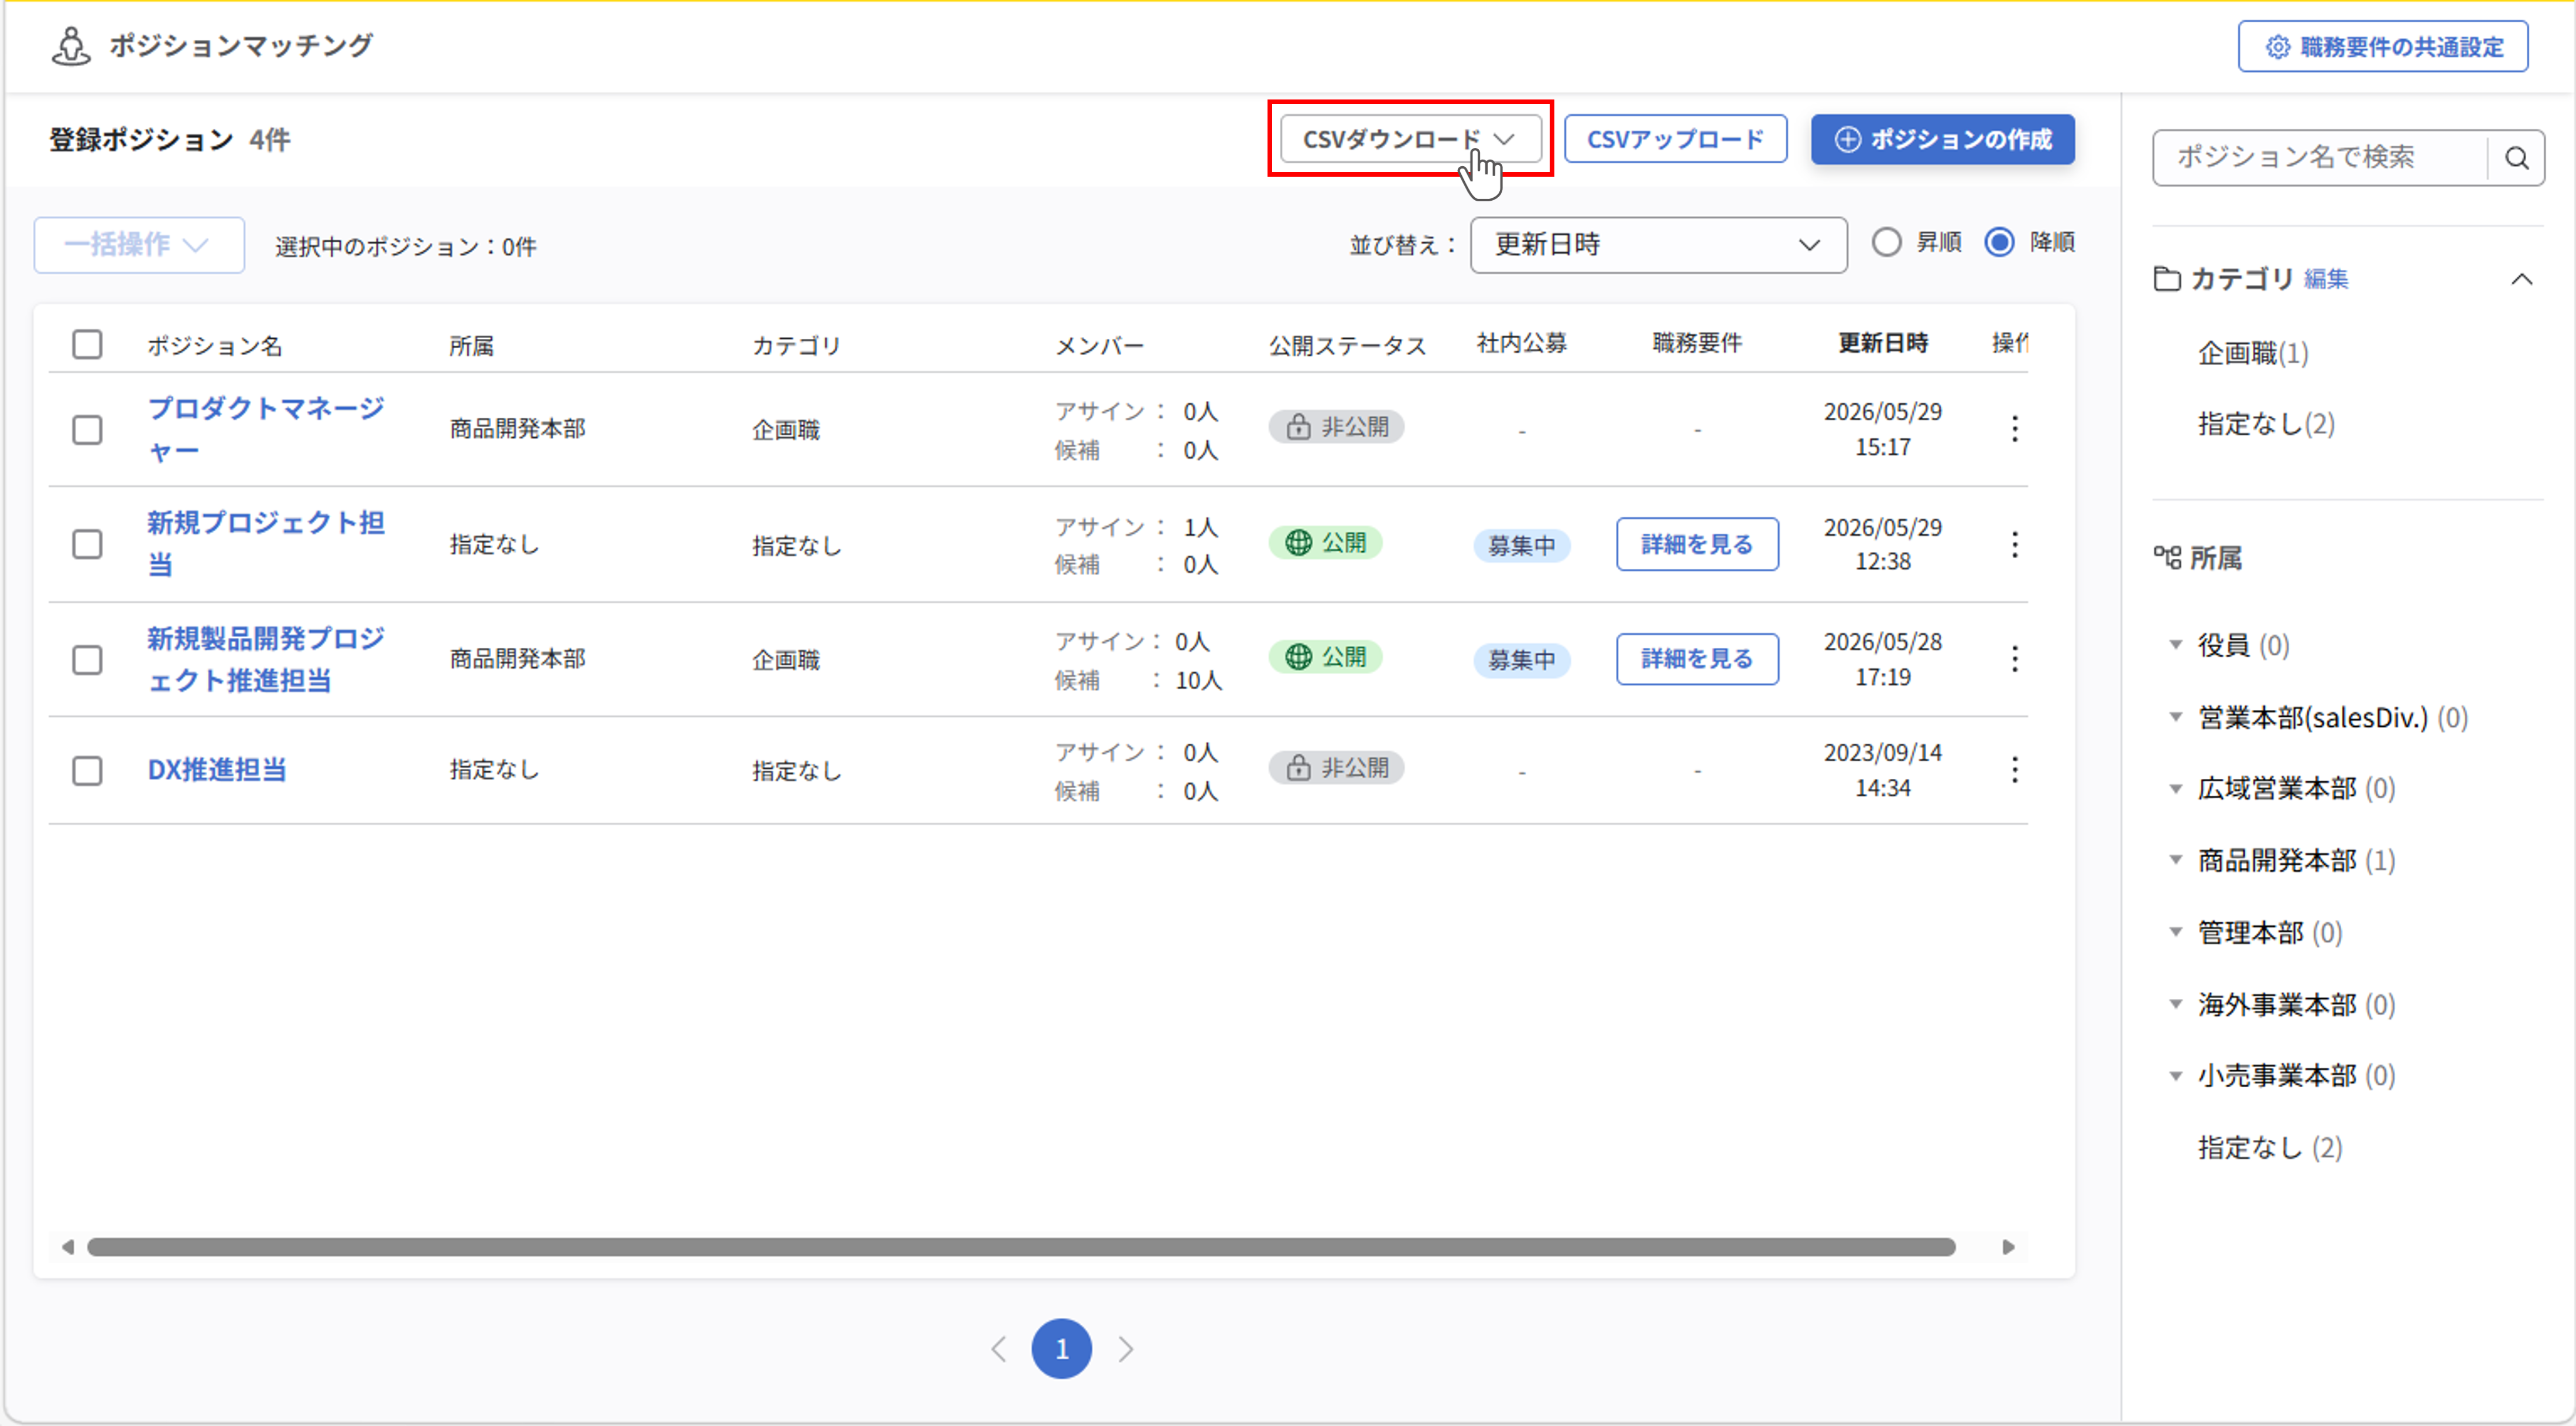
Task: Click the ポジションの作成 button
Action: click(1942, 139)
